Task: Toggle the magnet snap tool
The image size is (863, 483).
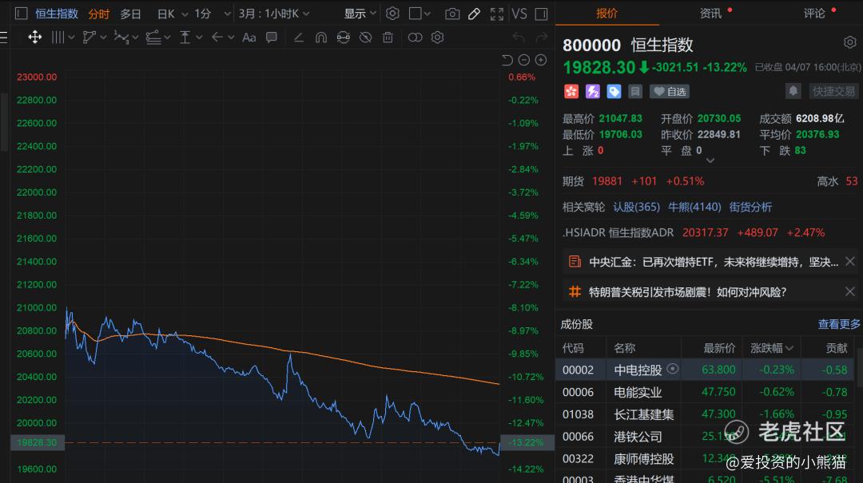Action: pos(321,38)
